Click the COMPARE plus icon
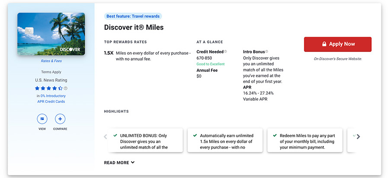Viewport: 389px width, 178px height. (60, 119)
